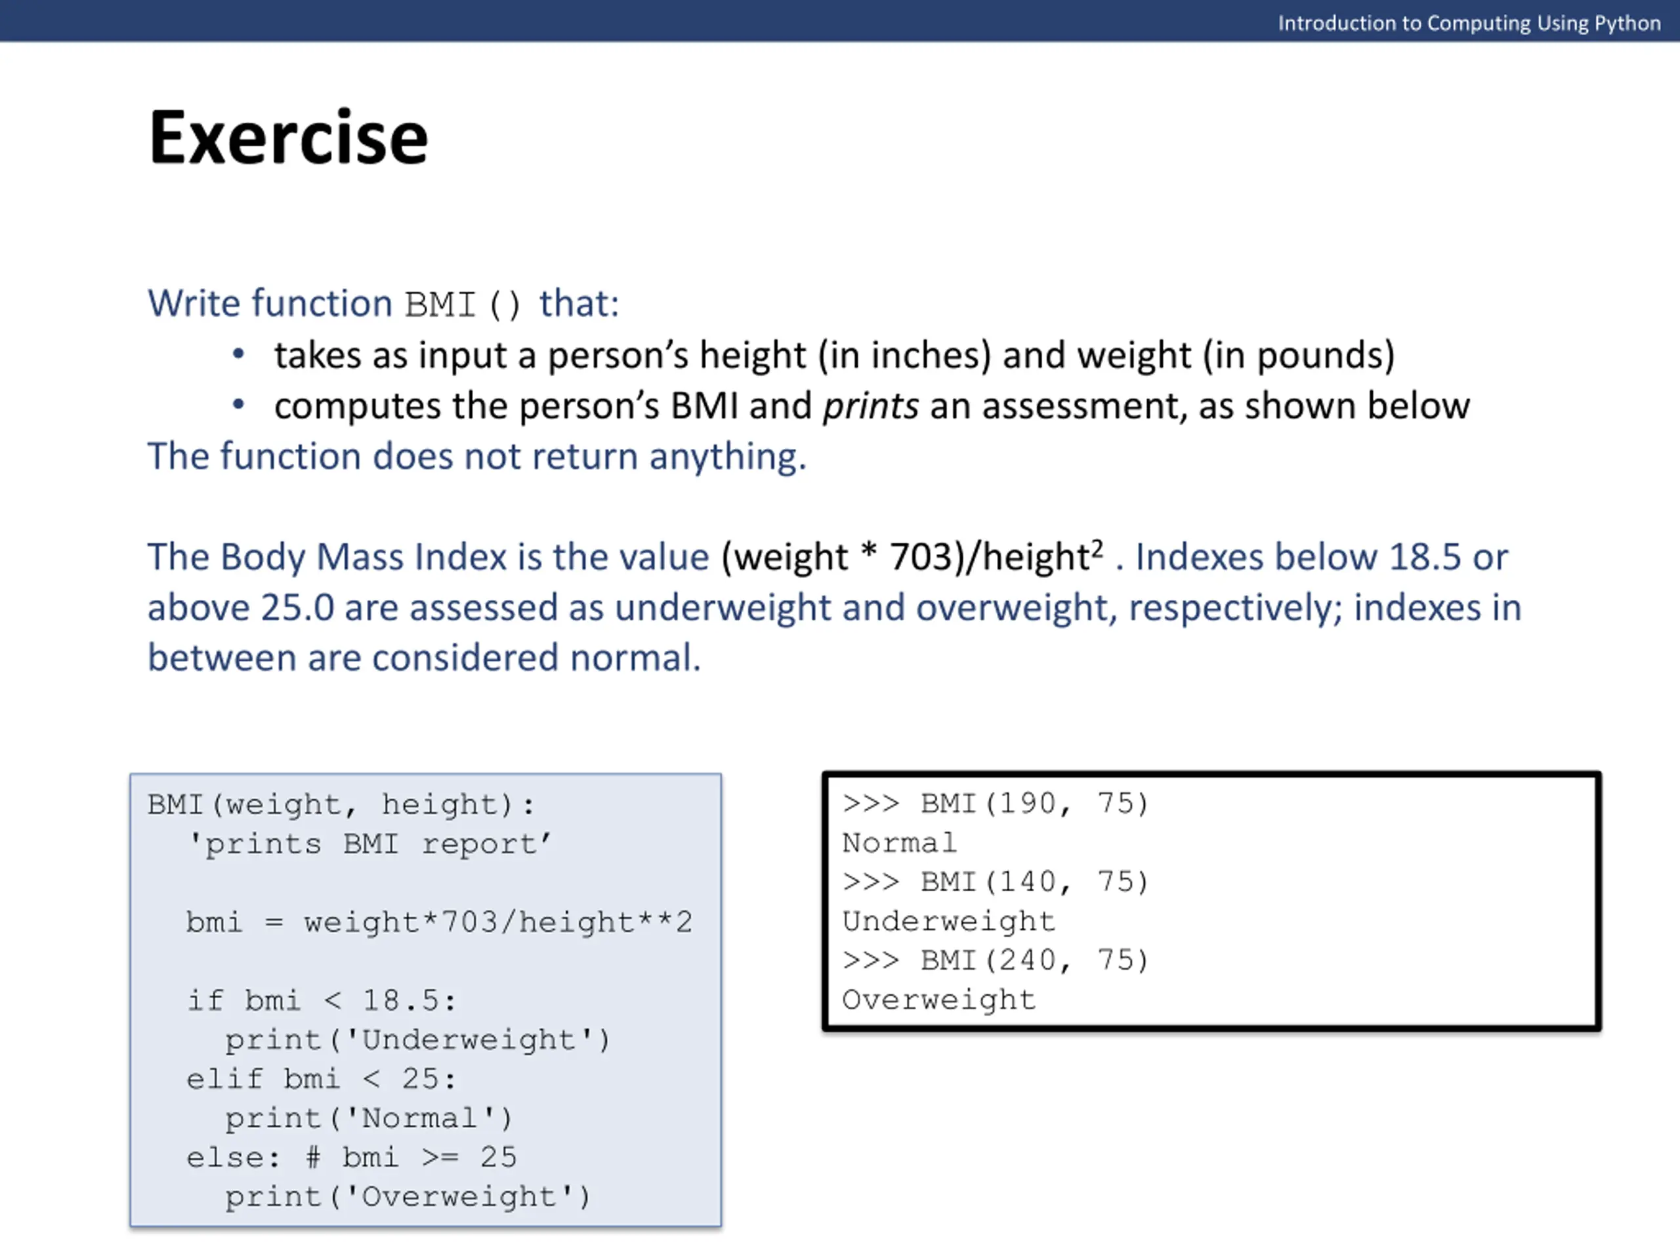Click the code line 'BMI(weight, height):'
The height and width of the screenshot is (1260, 1680).
(341, 805)
